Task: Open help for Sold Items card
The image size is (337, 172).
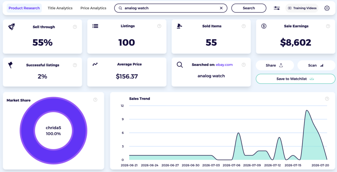Action: tap(244, 26)
